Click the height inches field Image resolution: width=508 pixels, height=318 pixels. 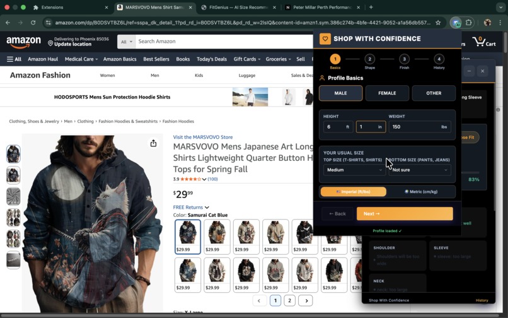click(x=371, y=127)
